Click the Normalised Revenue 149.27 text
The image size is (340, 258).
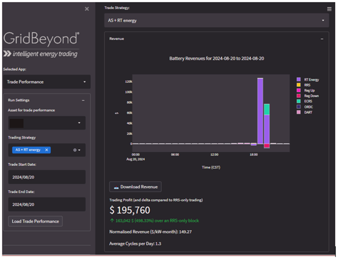pyautogui.click(x=150, y=232)
